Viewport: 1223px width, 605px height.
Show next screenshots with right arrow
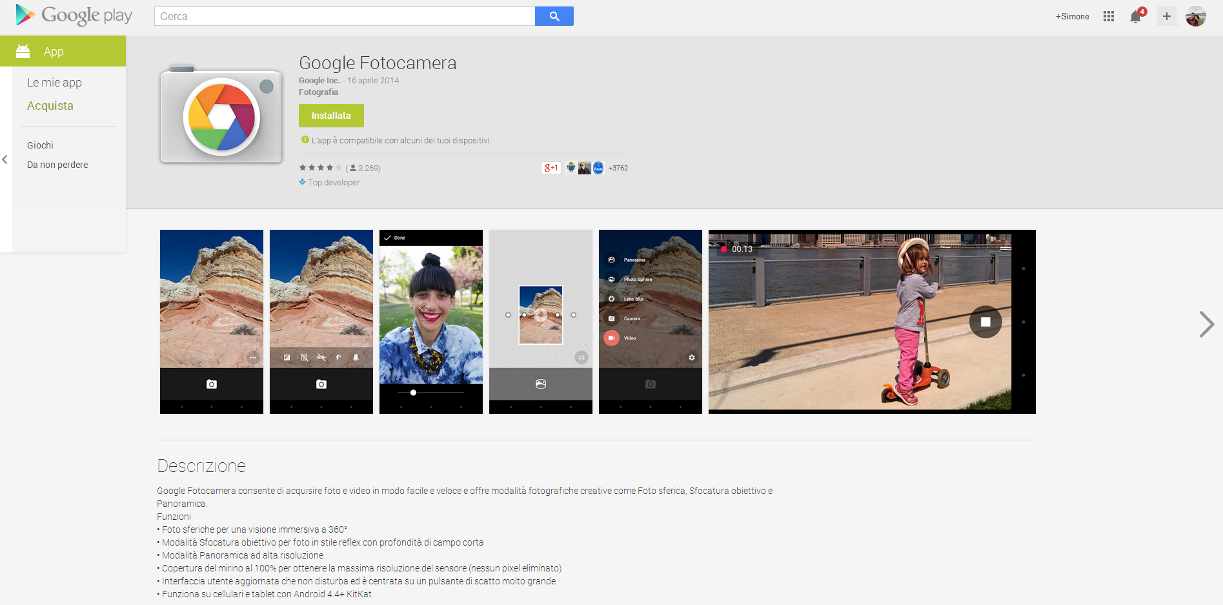pos(1206,323)
